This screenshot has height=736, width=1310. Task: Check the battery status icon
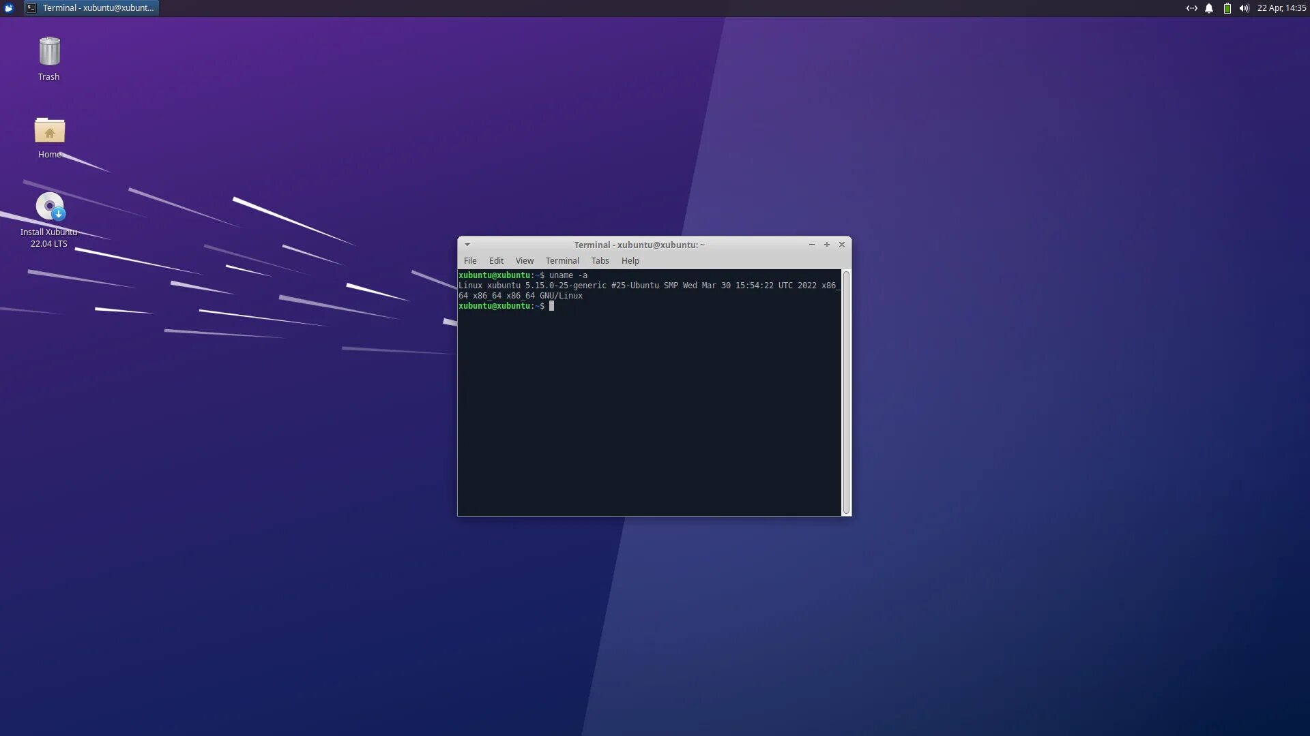tap(1227, 8)
